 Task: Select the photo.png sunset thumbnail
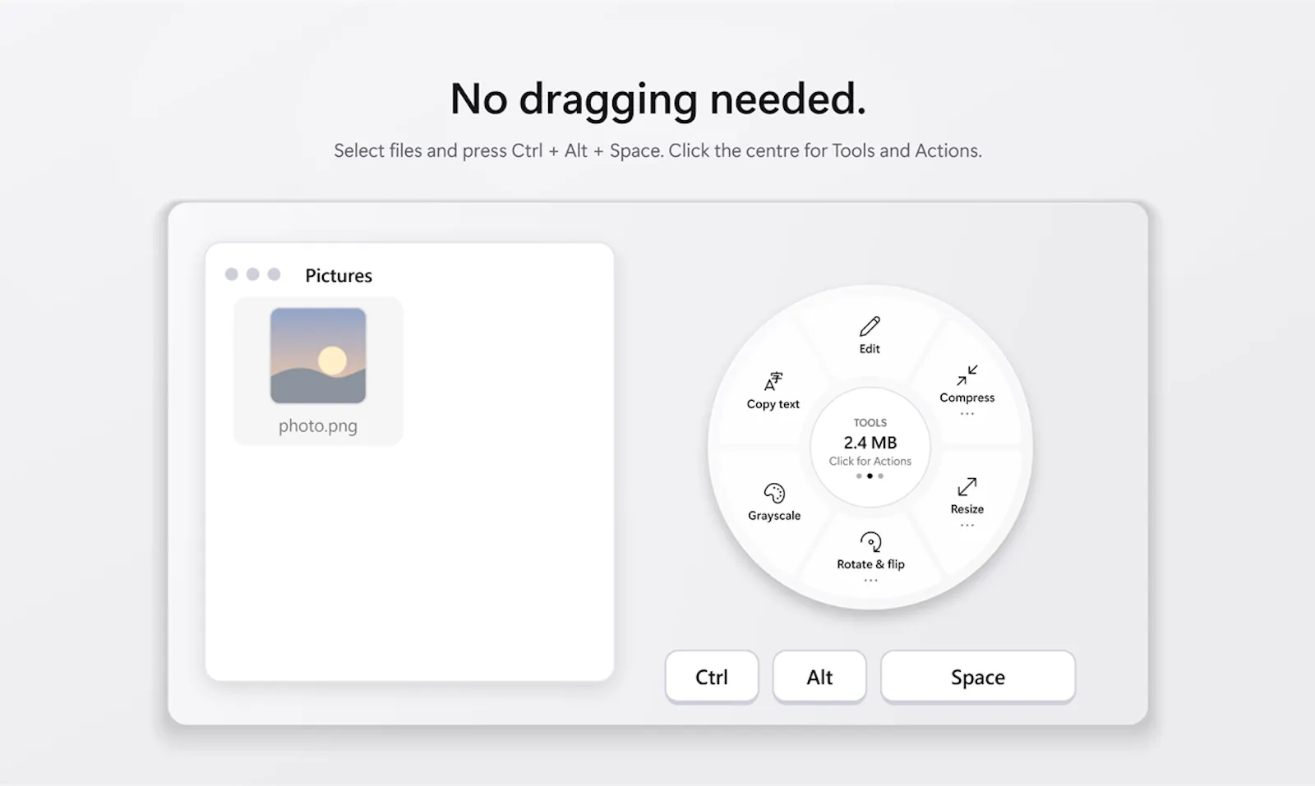pos(318,356)
